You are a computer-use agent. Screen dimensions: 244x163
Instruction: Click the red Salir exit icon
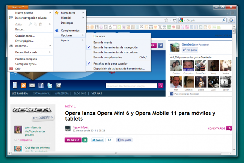(x=11, y=69)
